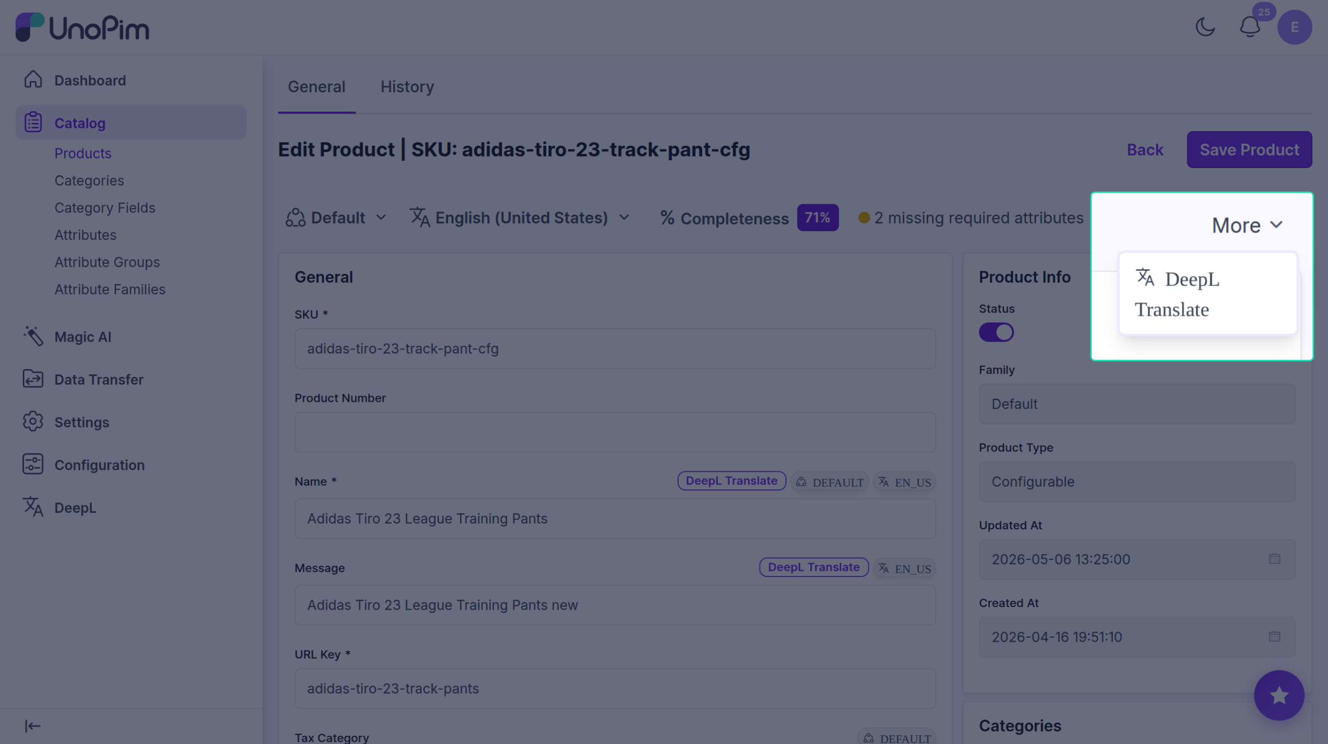Click the EN_US badge beside Message
This screenshot has width=1328, height=744.
click(x=904, y=569)
